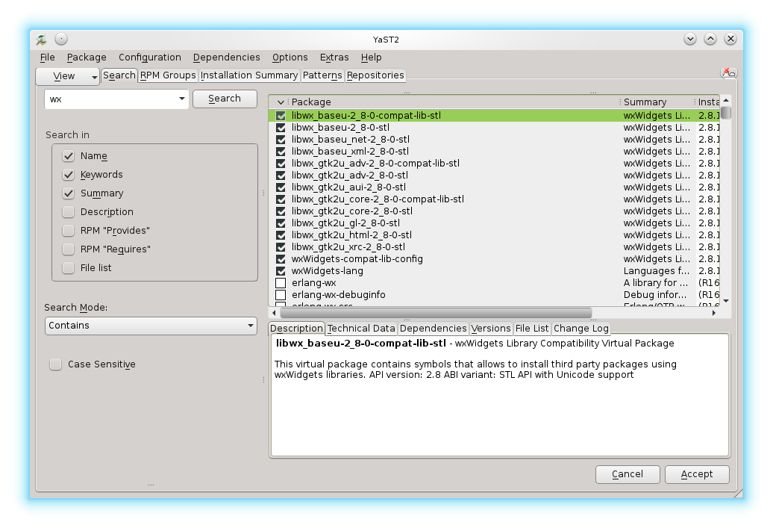Click the close-tab icon beside Repositories
The image size is (773, 528).
pos(729,73)
